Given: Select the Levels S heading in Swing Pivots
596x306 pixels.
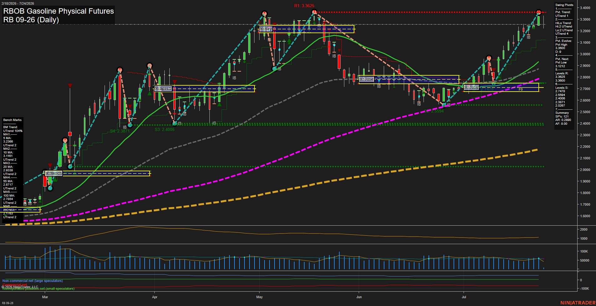Looking at the screenshot, I should coord(562,88).
